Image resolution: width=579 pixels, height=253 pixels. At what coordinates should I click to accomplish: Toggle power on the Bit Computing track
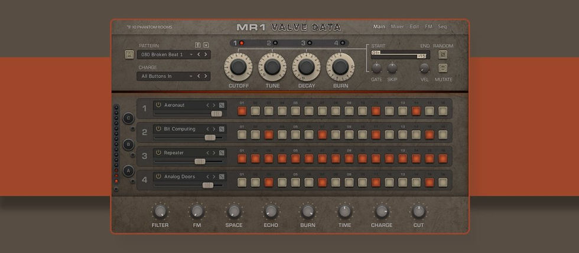click(x=158, y=129)
